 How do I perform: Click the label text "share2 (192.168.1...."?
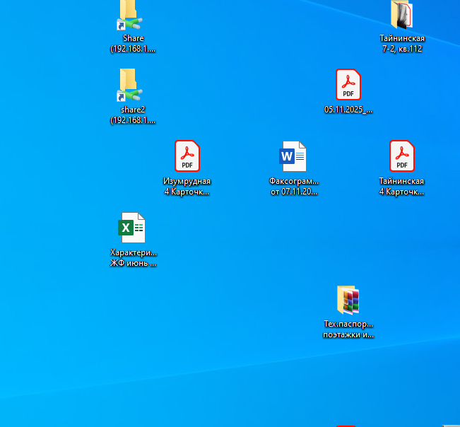[x=133, y=115]
